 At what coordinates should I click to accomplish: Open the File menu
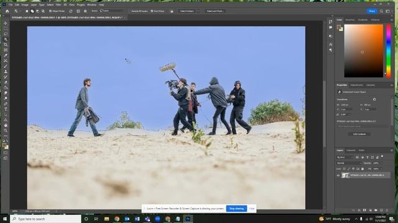tap(11, 4)
